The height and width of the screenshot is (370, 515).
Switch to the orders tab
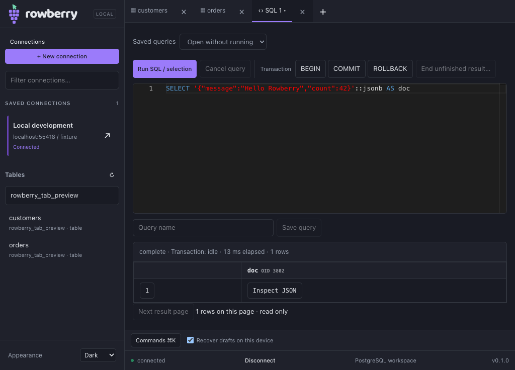[213, 11]
